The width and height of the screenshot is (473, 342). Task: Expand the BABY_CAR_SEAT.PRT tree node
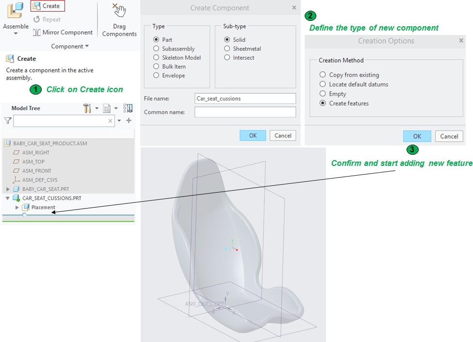[x=8, y=189]
